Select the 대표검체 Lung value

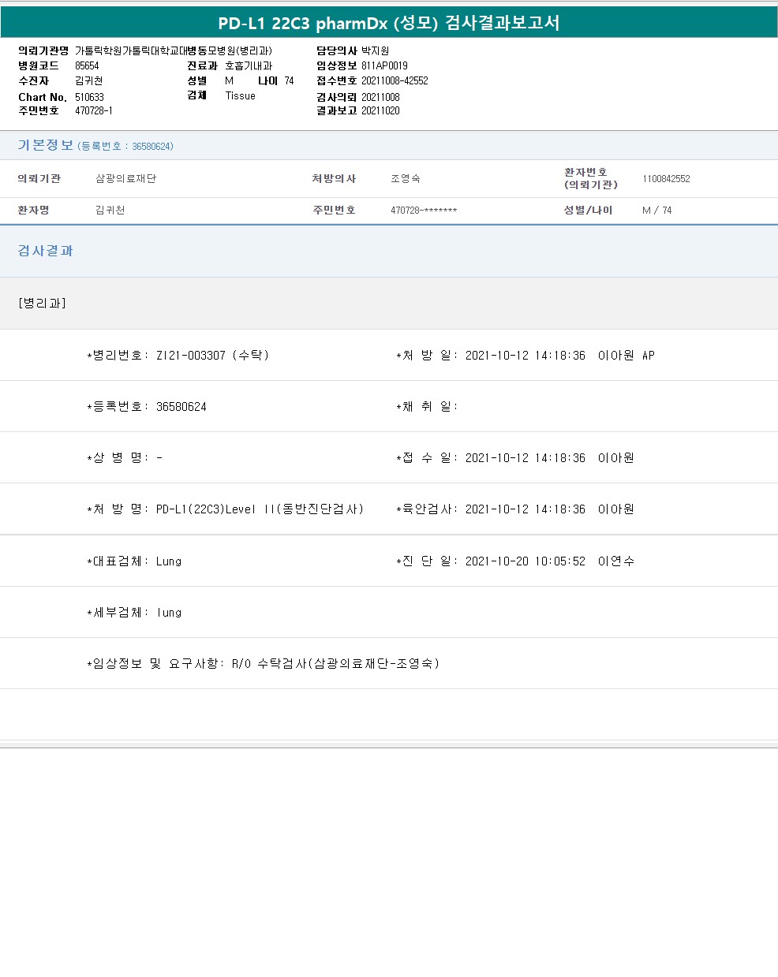(x=169, y=561)
